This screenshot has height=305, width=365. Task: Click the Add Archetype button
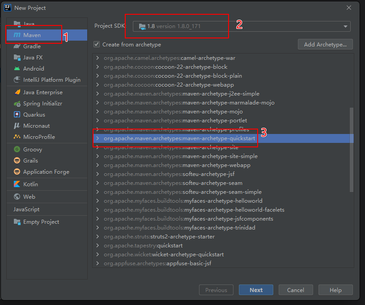click(x=325, y=44)
